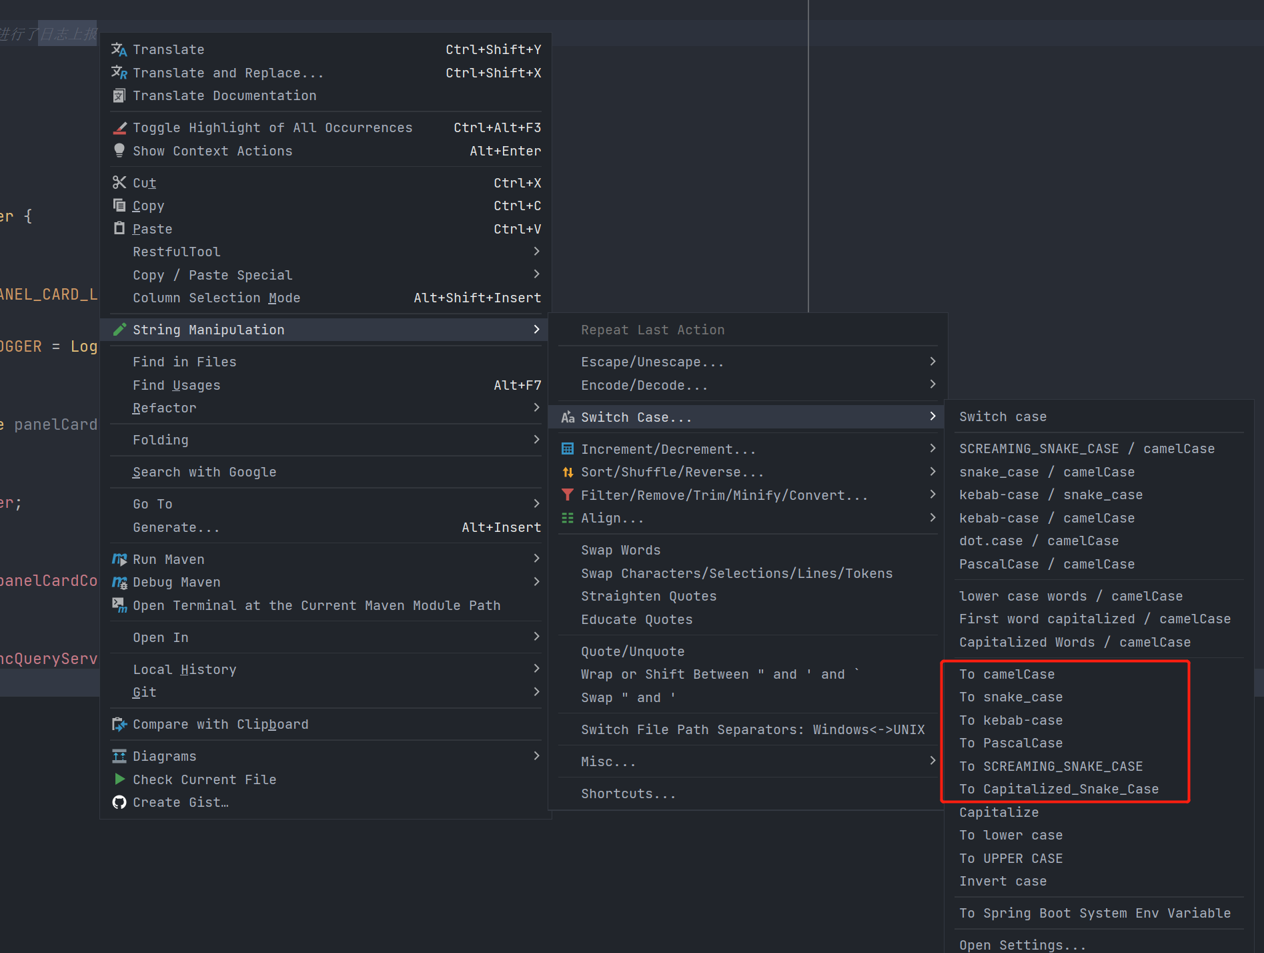Expand the RestfulTool submenu arrow
The height and width of the screenshot is (953, 1264).
coord(536,251)
